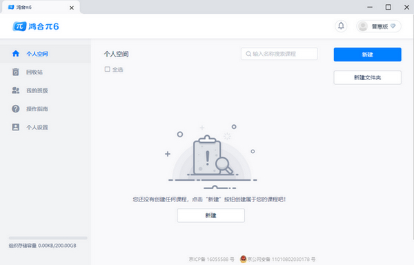Click the blue 新建 button

(367, 55)
